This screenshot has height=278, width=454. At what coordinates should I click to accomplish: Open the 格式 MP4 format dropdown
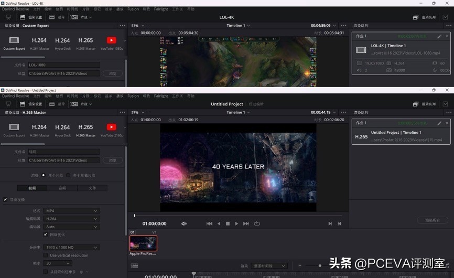click(x=71, y=211)
